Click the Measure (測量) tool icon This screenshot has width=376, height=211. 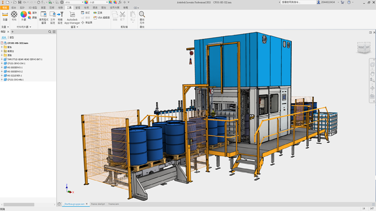(5, 15)
